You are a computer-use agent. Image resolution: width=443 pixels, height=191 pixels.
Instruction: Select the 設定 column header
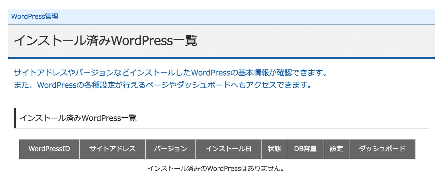pyautogui.click(x=336, y=149)
